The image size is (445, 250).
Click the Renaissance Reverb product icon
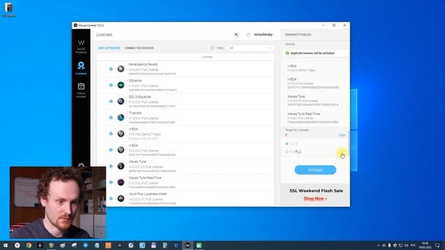121,69
